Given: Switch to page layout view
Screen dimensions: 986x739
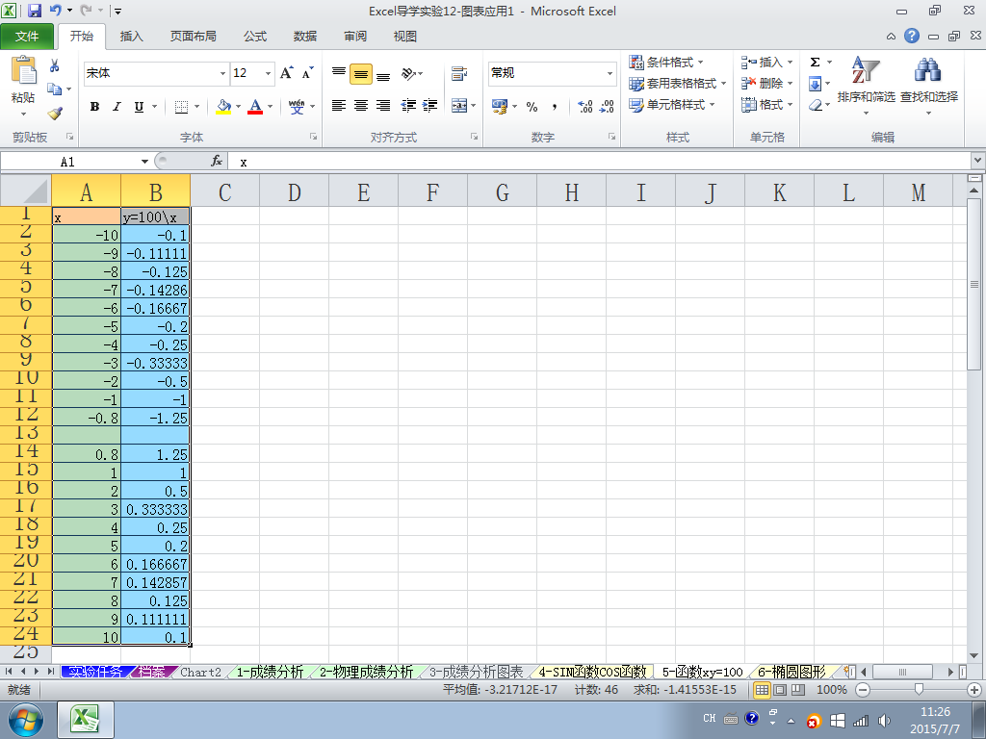Looking at the screenshot, I should tap(780, 690).
